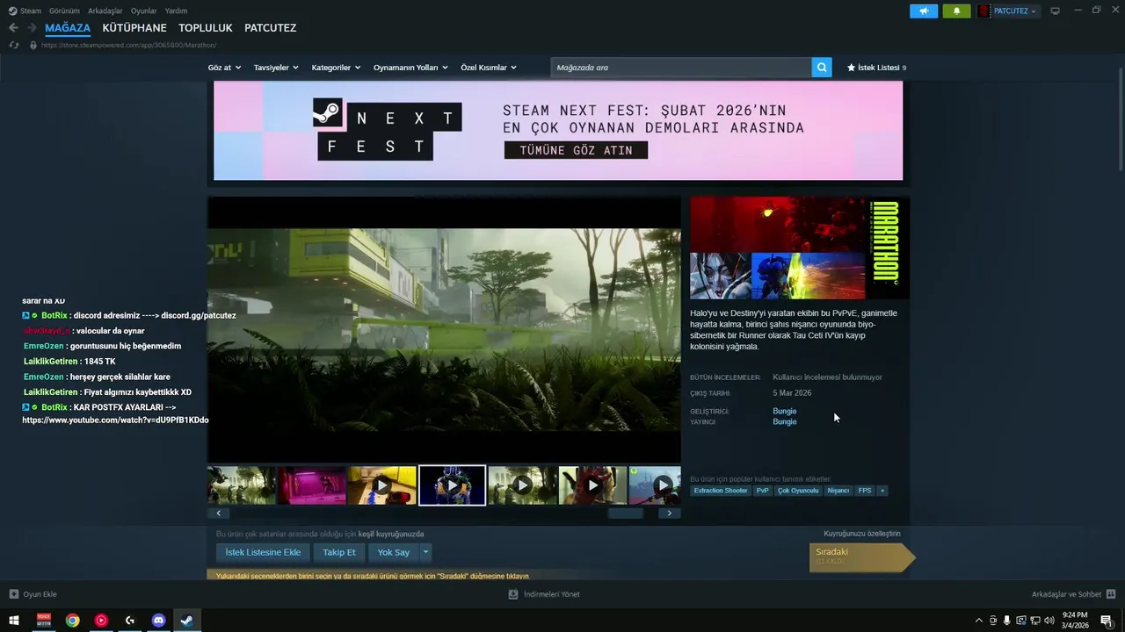Click the Takip Et button

click(x=339, y=552)
